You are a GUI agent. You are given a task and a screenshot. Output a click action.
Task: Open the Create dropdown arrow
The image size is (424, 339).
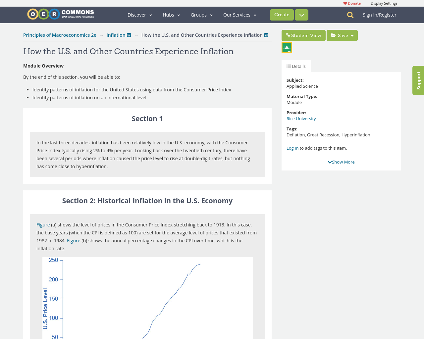click(301, 15)
